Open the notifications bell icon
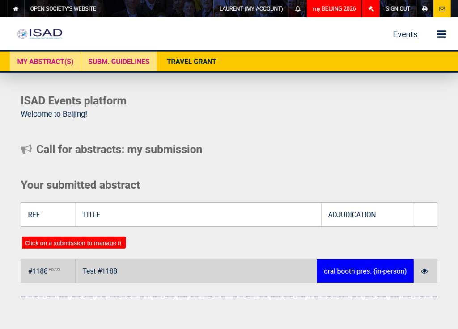This screenshot has height=329, width=458. tap(297, 9)
